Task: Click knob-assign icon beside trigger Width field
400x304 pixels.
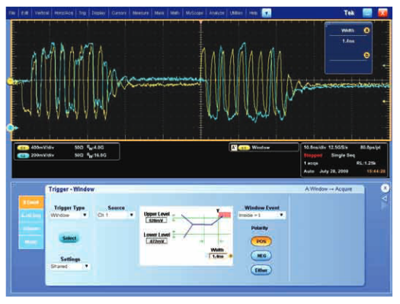Action: [231, 256]
